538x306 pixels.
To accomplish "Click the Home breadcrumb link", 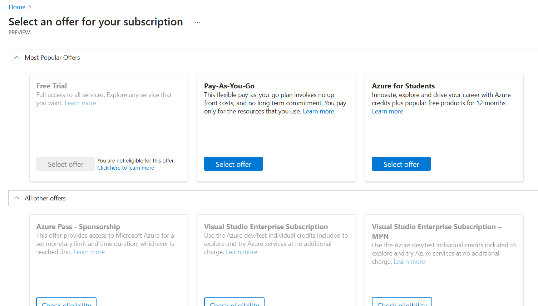I will tap(17, 7).
